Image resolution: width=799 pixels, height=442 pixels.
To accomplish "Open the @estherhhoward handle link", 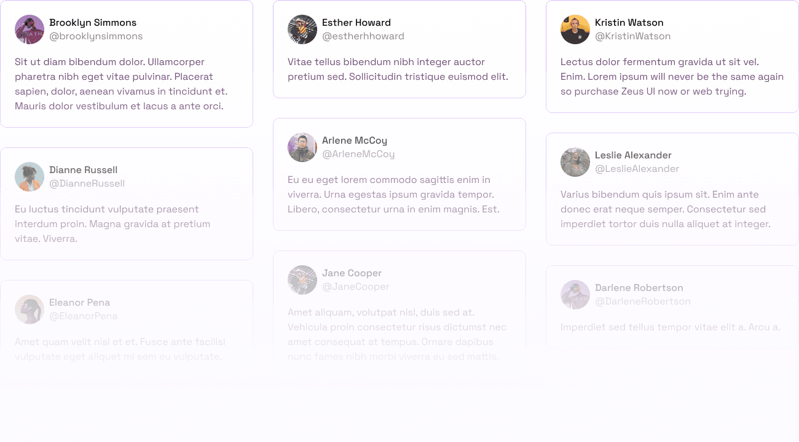I will (x=363, y=36).
